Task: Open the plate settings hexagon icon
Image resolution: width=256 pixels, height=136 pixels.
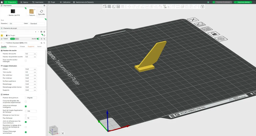Action: (x=221, y=39)
